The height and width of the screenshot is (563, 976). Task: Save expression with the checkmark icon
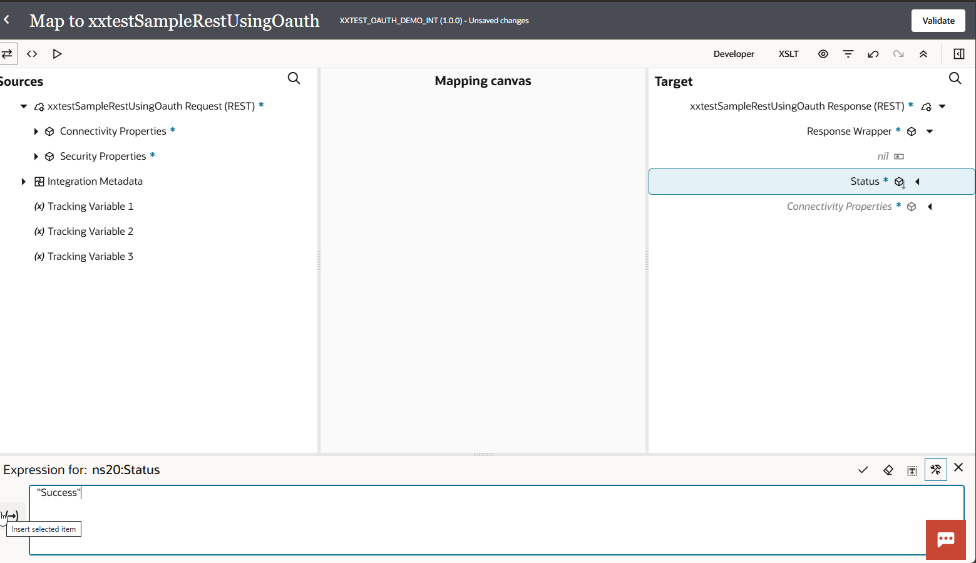point(863,470)
